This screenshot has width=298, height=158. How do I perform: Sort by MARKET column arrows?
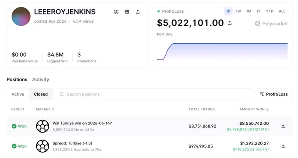tap(53, 109)
